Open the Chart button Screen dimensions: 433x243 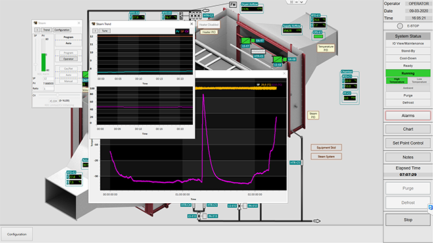408,129
